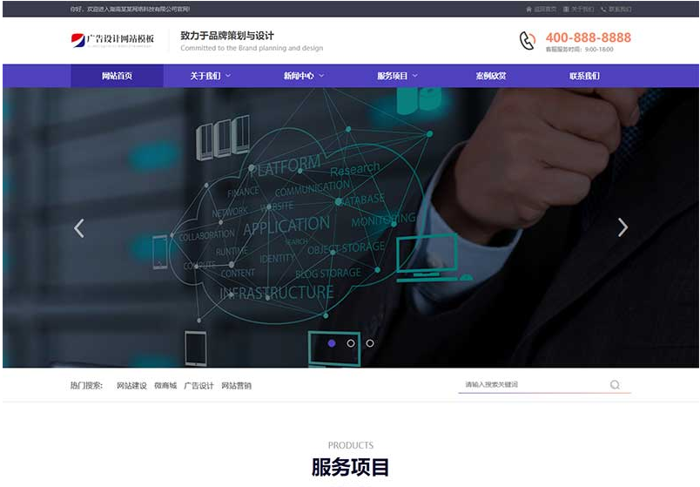Open 联系我们 in the purple navbar
The image size is (700, 487).
584,76
